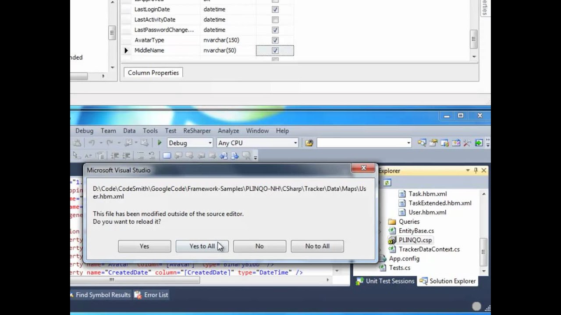The image size is (561, 315).
Task: Click the Solution Explorer auto-hide pin icon
Action: click(x=476, y=170)
